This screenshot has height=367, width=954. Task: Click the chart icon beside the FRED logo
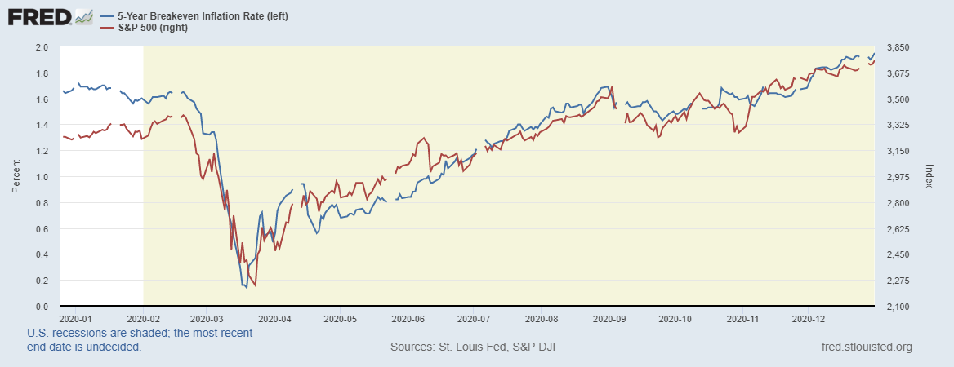(83, 16)
